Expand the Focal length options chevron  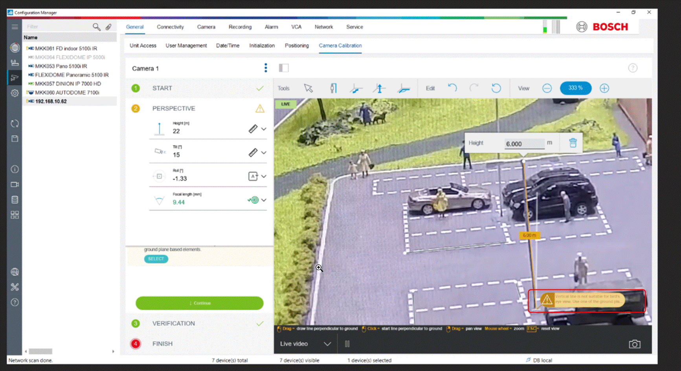[x=264, y=200]
